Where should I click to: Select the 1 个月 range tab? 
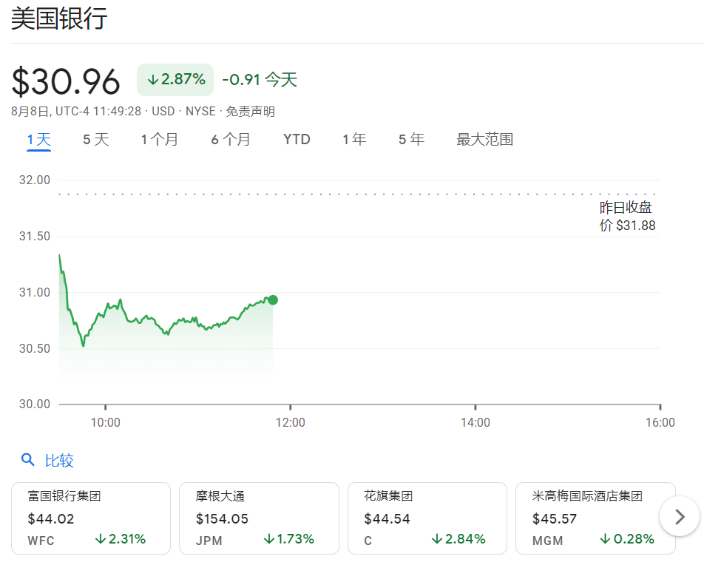click(159, 139)
